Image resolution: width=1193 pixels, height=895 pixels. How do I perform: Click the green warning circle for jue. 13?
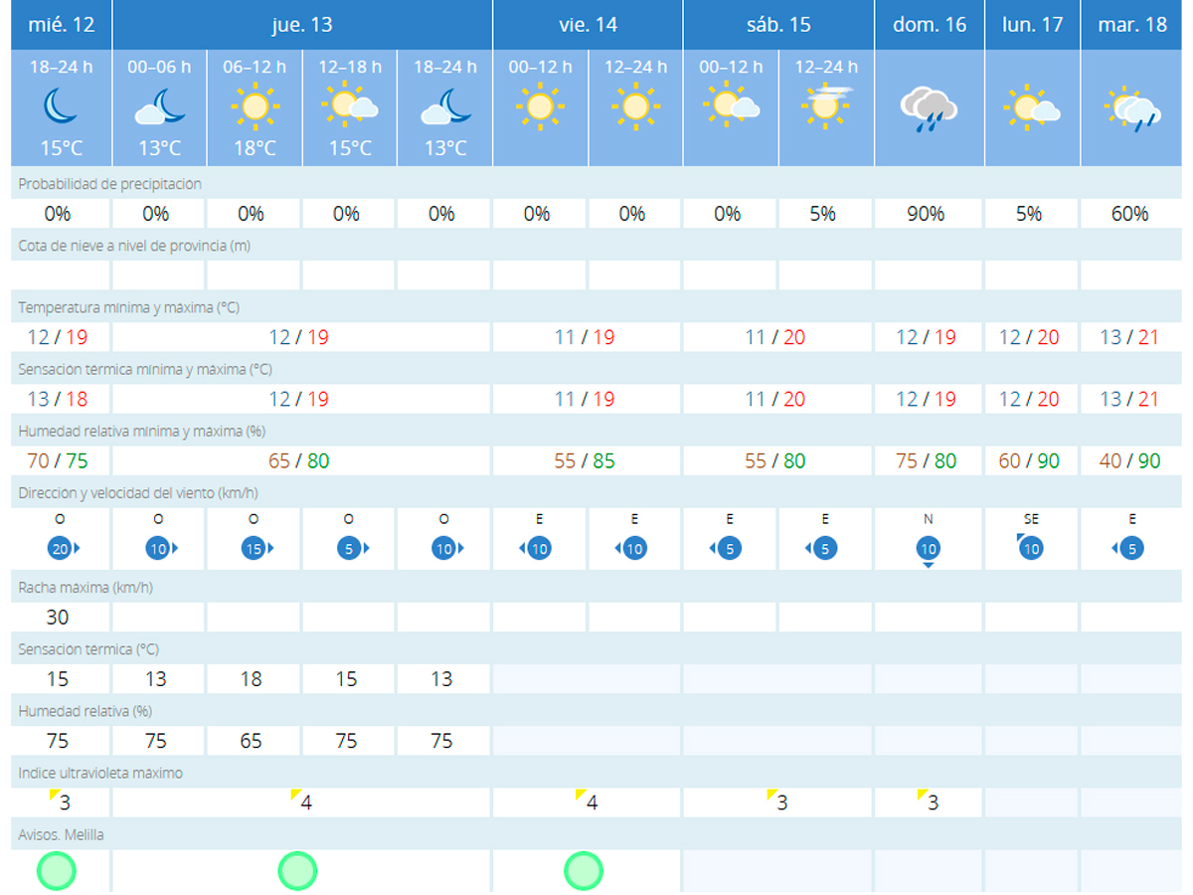tap(297, 870)
